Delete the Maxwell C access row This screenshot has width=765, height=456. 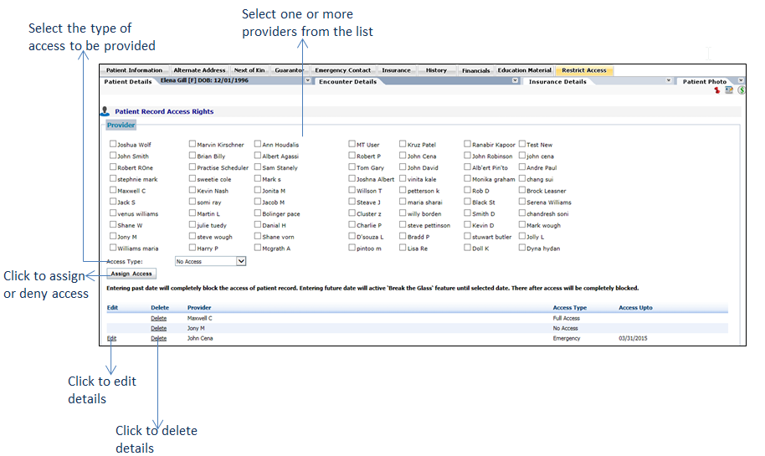coord(158,319)
